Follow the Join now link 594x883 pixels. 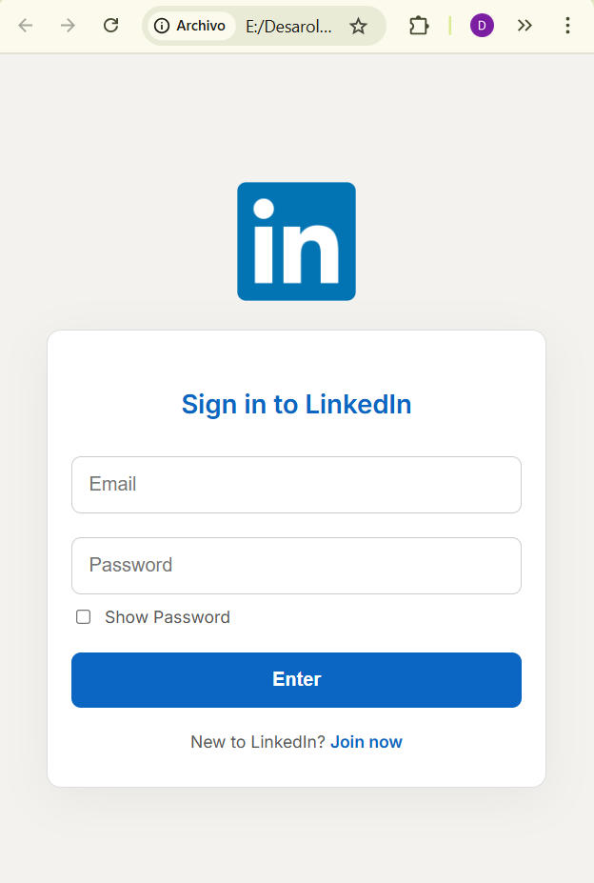click(x=366, y=742)
